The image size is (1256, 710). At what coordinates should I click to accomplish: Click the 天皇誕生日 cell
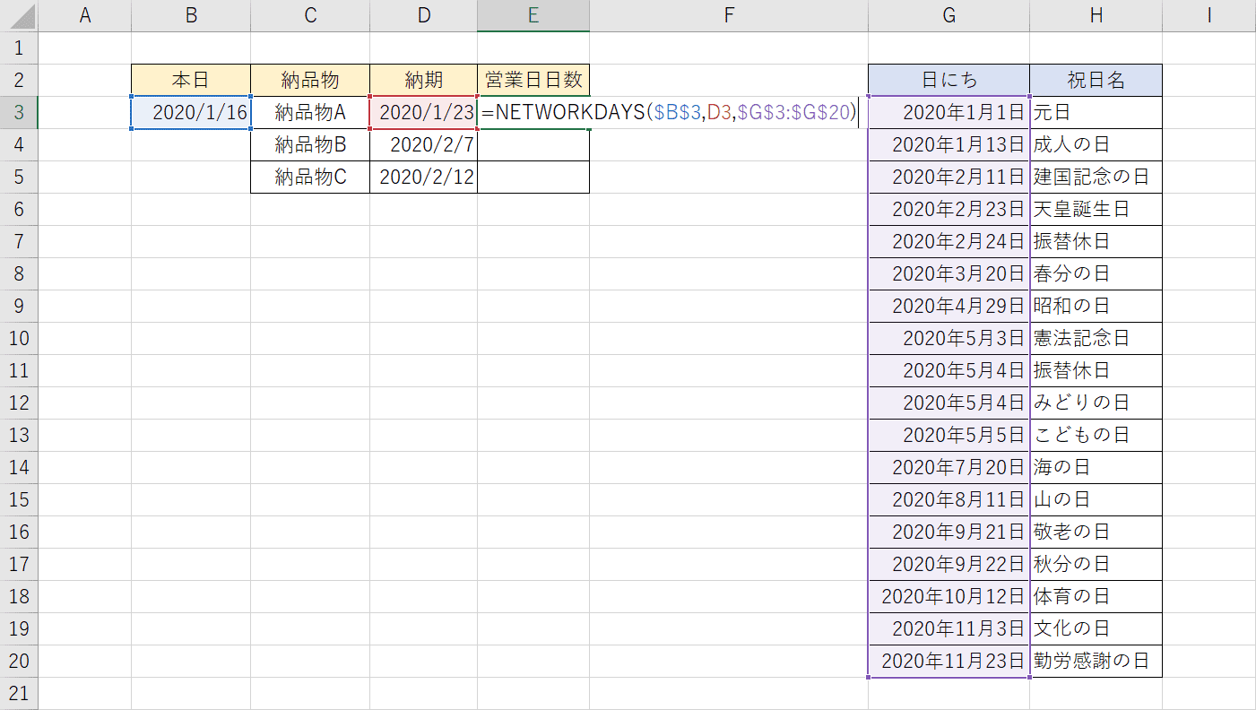tap(1096, 210)
